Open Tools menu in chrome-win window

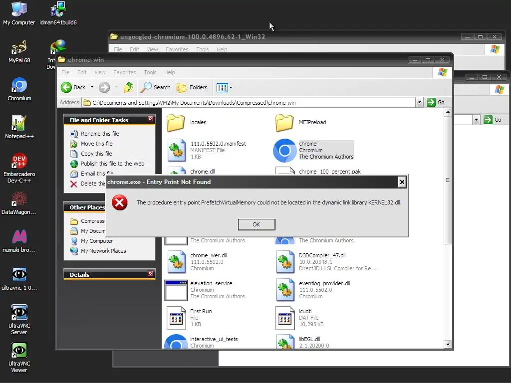pos(150,72)
